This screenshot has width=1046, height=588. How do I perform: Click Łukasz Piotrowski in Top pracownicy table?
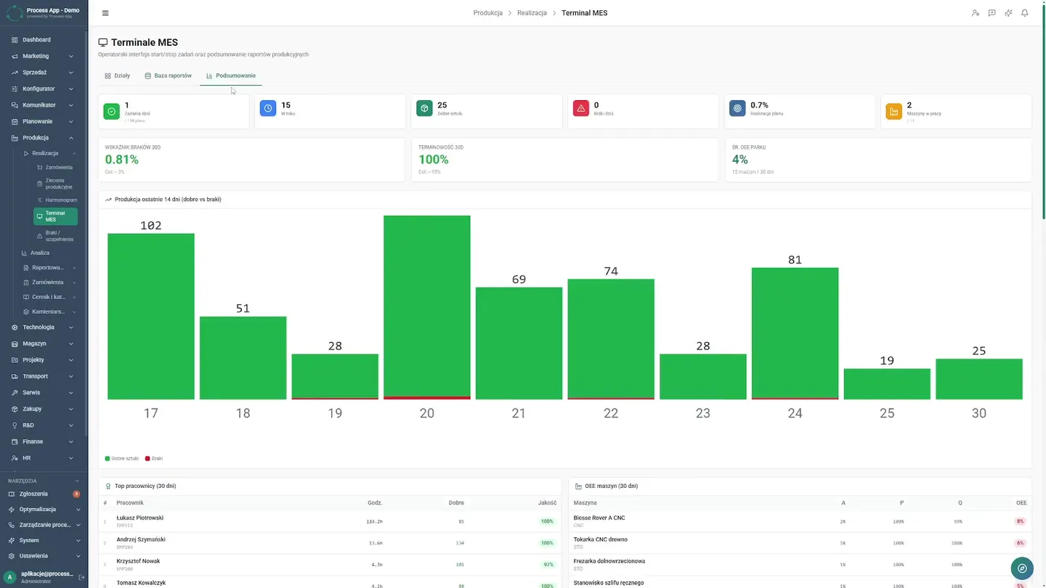tap(140, 518)
